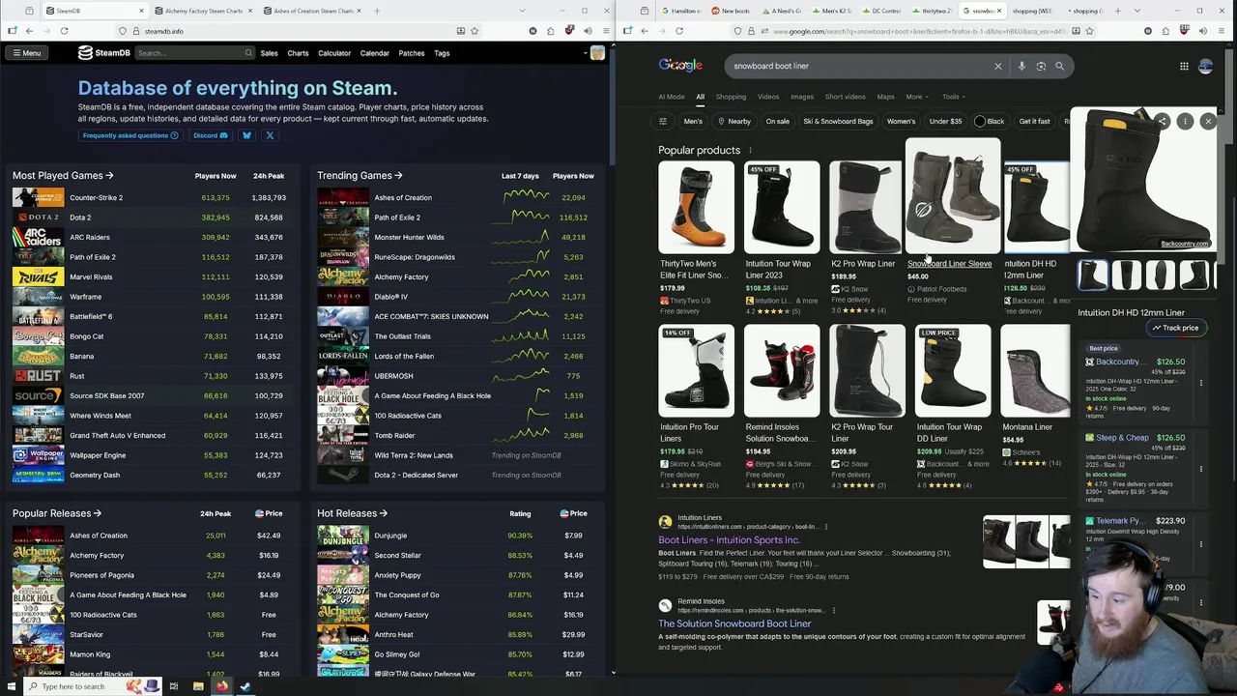The height and width of the screenshot is (696, 1237).
Task: Open Trending Games heading link
Action: click(x=360, y=176)
